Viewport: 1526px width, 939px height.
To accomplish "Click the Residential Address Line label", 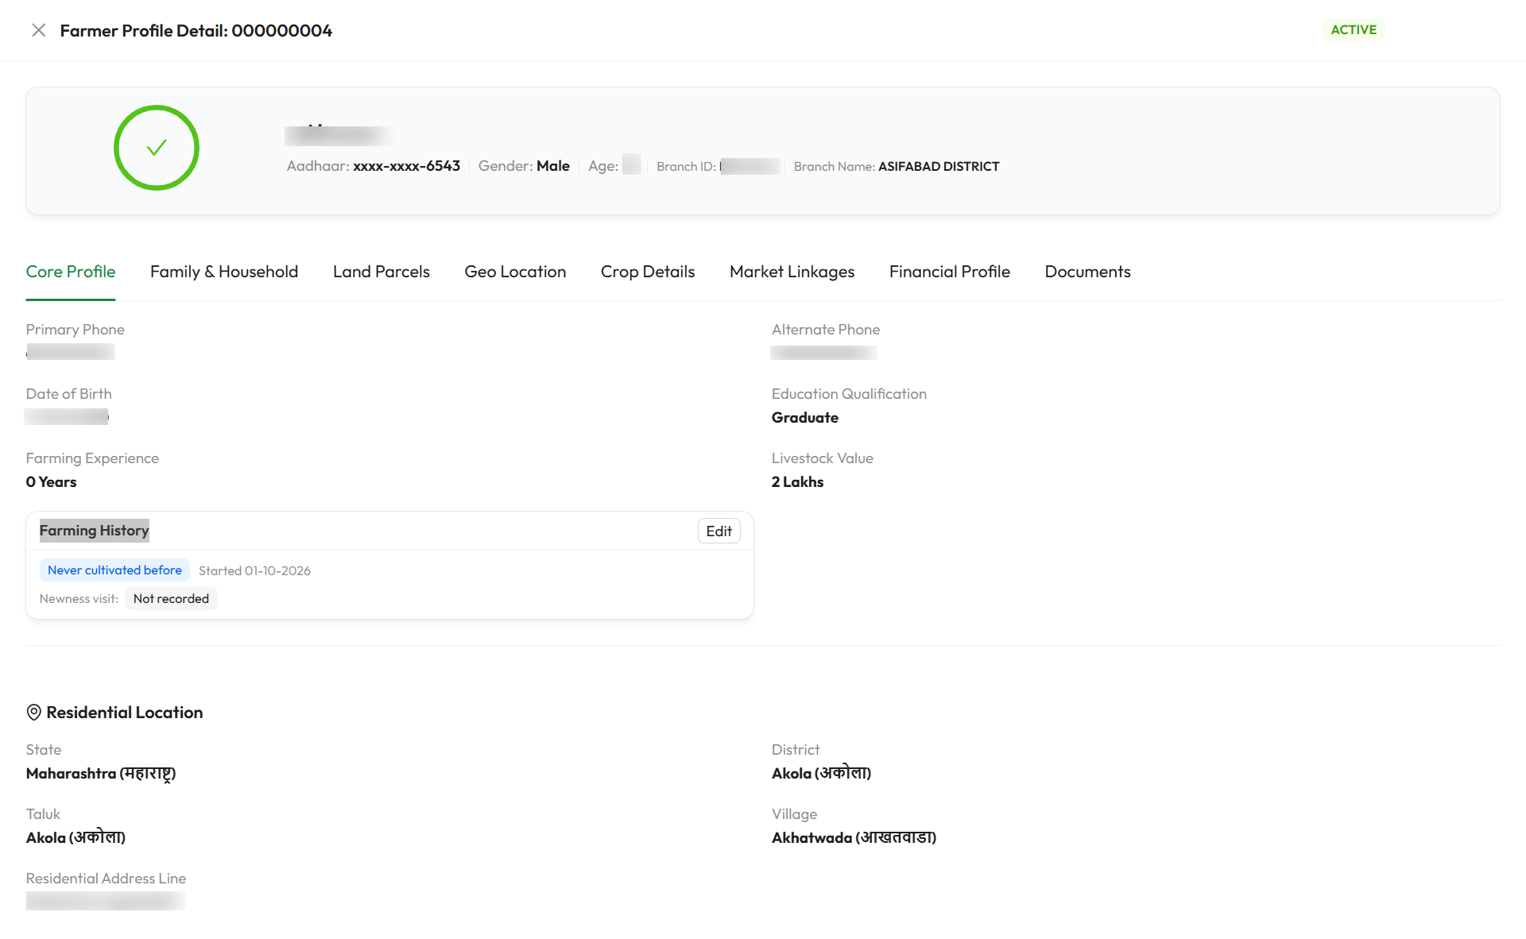I will coord(106,879).
